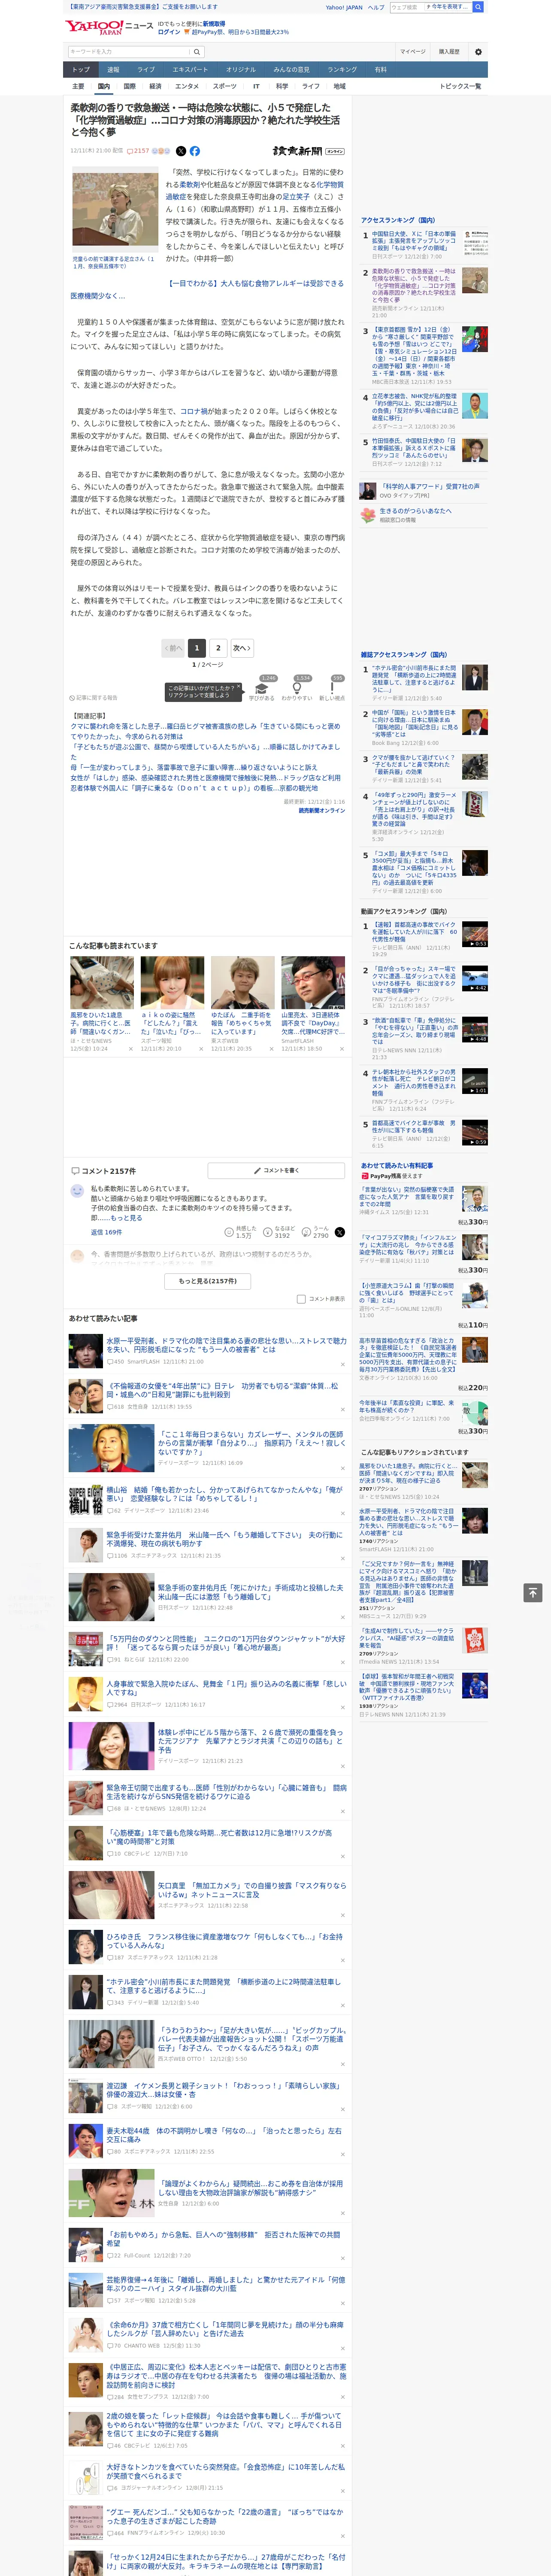The height and width of the screenshot is (2576, 551).
Task: Go to page 2 of the article
Action: tap(218, 648)
